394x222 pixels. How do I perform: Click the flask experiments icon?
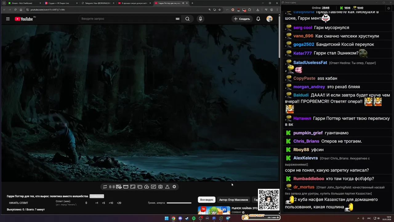point(167,187)
